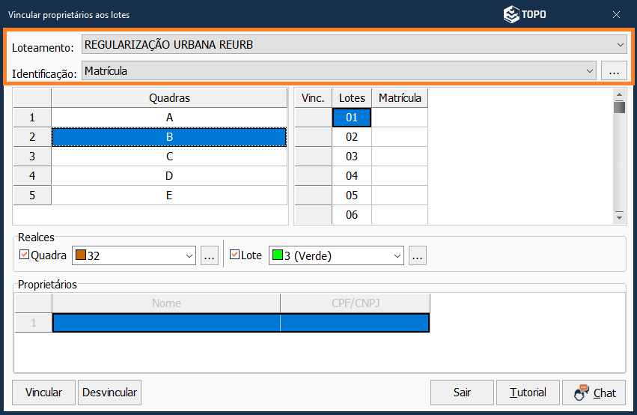Expand the Identificação dropdown

pyautogui.click(x=589, y=71)
